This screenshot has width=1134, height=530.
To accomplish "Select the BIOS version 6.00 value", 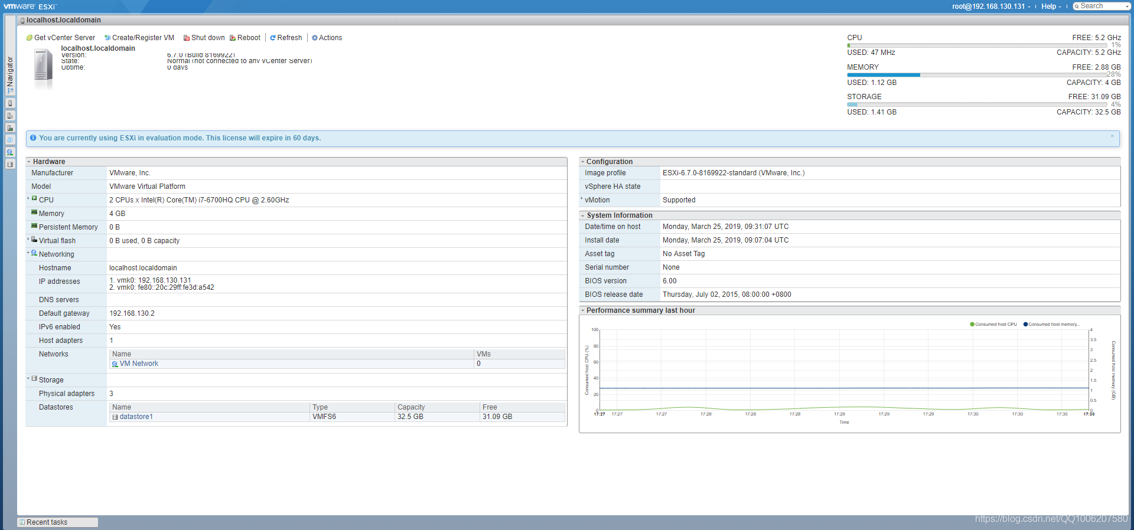I will point(670,282).
